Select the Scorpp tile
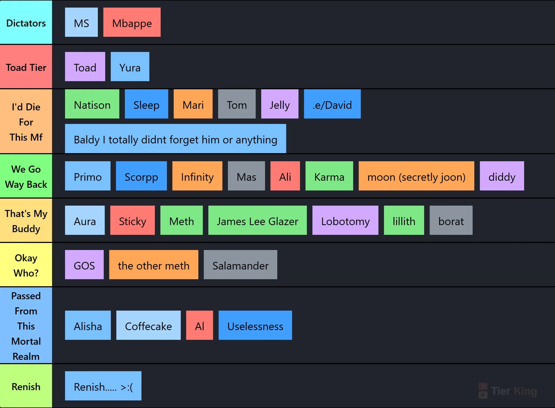 pos(141,176)
